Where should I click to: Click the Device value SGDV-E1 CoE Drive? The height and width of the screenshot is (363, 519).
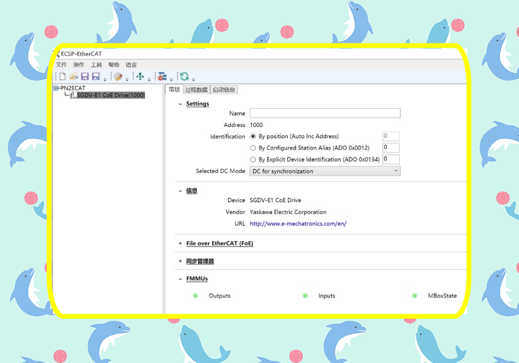point(276,200)
